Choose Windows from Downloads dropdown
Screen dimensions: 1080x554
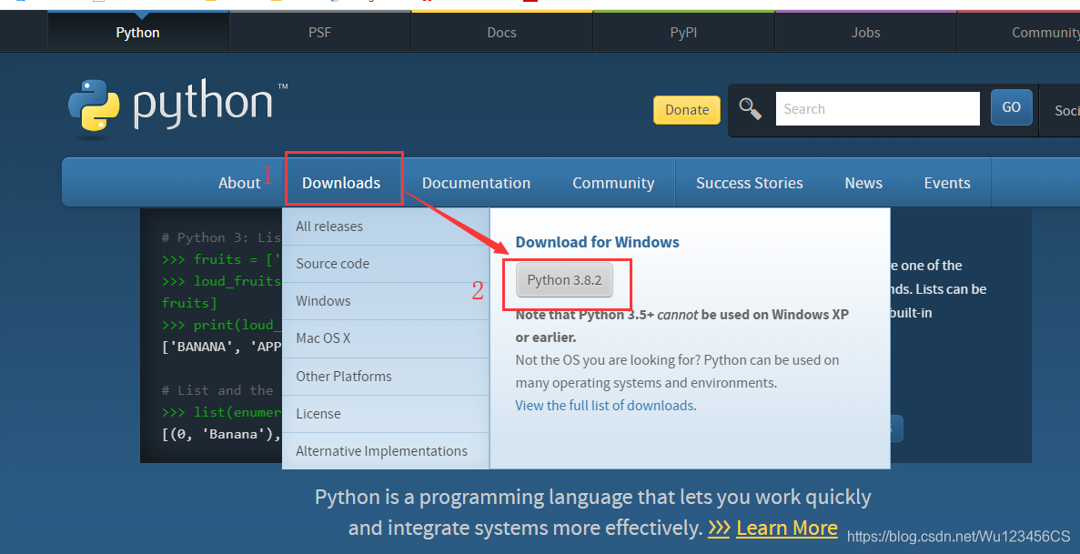386,300
